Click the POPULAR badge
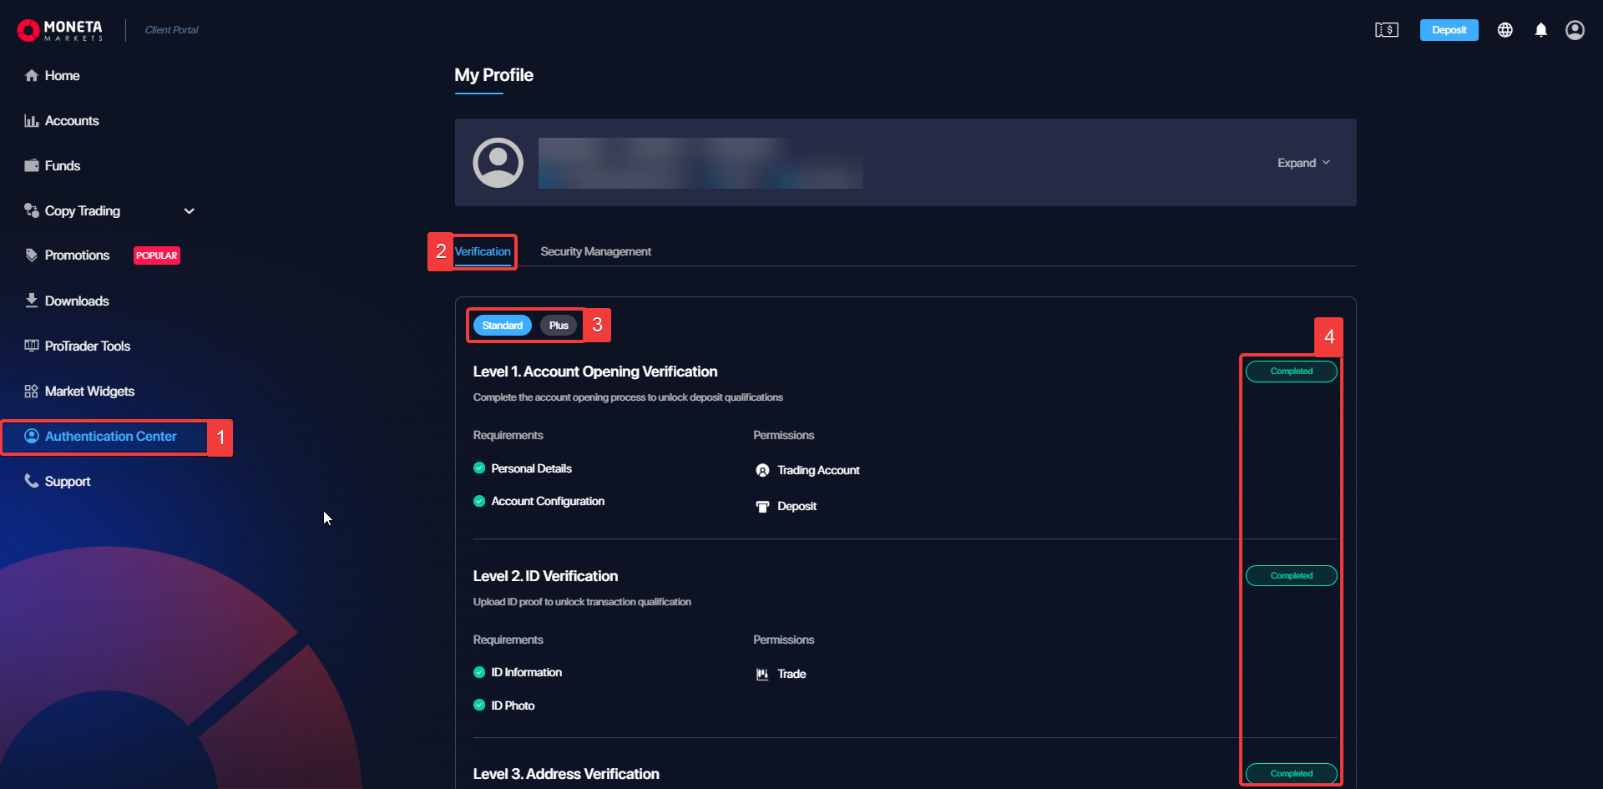Image resolution: width=1603 pixels, height=789 pixels. pyautogui.click(x=157, y=255)
